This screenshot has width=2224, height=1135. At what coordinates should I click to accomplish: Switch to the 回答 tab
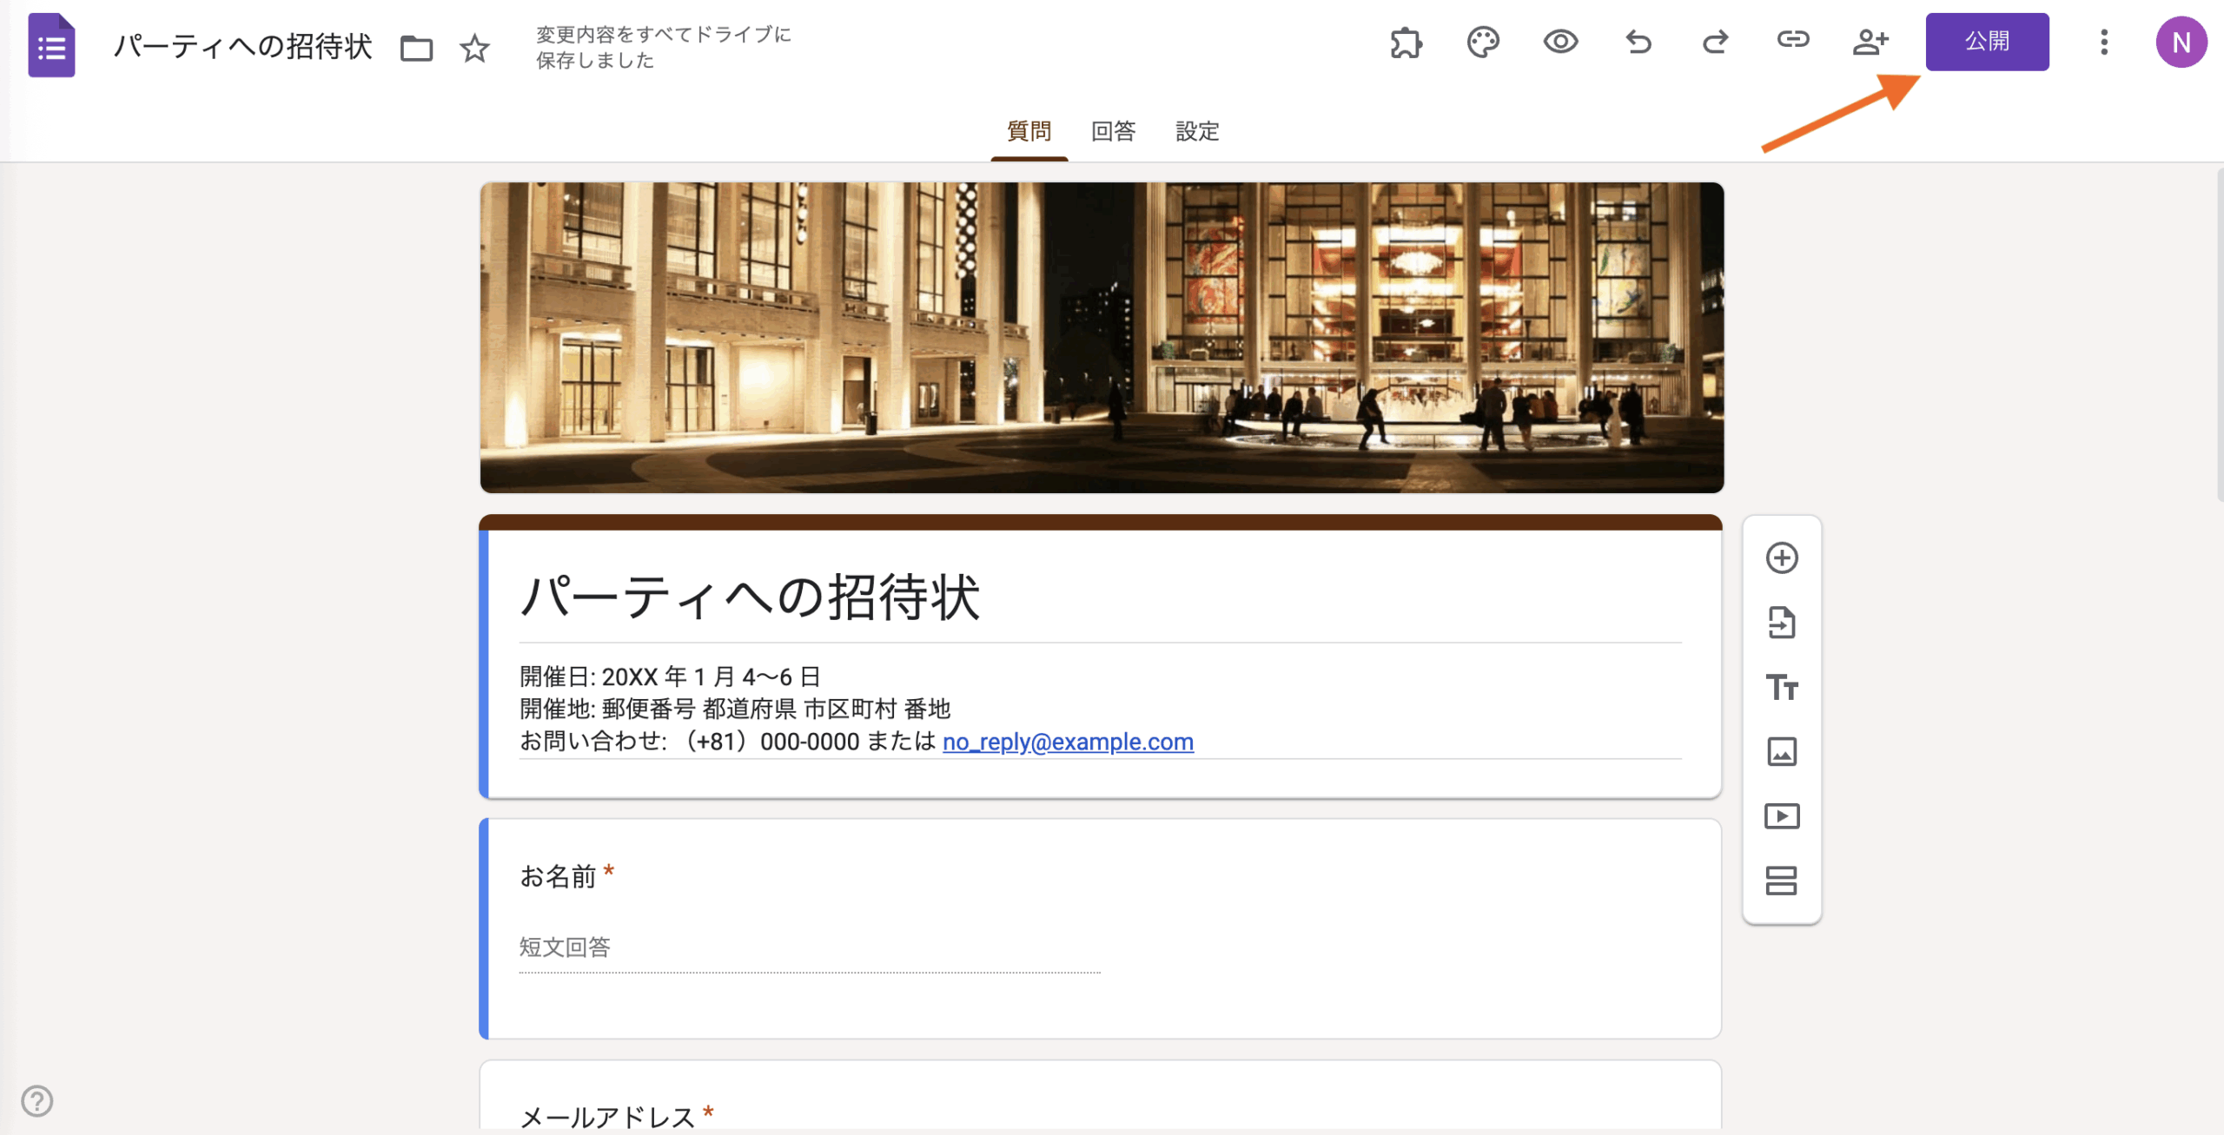click(x=1113, y=131)
